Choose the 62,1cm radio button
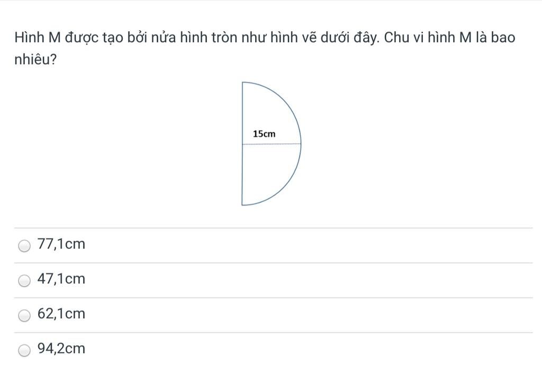Viewport: 542px width, 366px height. pyautogui.click(x=24, y=315)
